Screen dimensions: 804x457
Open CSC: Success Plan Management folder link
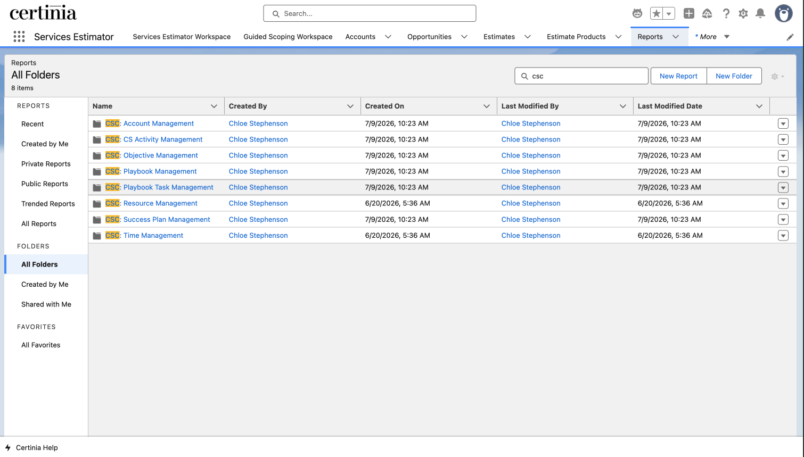click(158, 219)
